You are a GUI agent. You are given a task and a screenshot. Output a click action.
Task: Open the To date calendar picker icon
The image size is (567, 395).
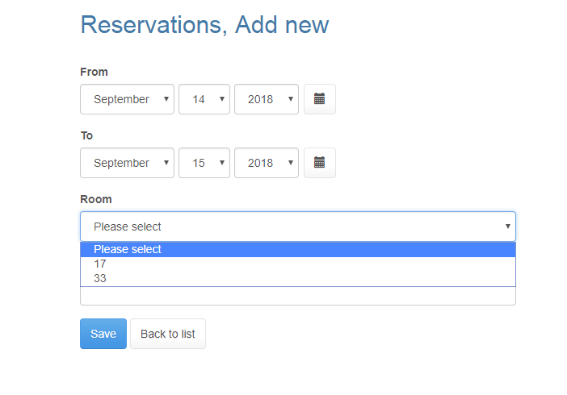pos(319,163)
